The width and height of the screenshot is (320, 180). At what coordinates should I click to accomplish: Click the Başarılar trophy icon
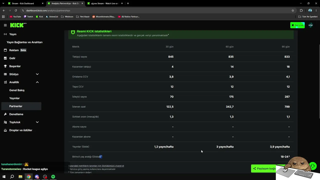point(5,66)
